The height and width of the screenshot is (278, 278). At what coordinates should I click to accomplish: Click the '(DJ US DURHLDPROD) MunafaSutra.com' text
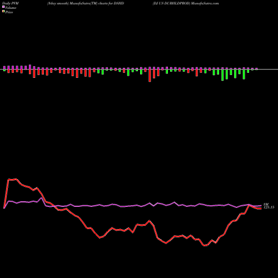186,3
